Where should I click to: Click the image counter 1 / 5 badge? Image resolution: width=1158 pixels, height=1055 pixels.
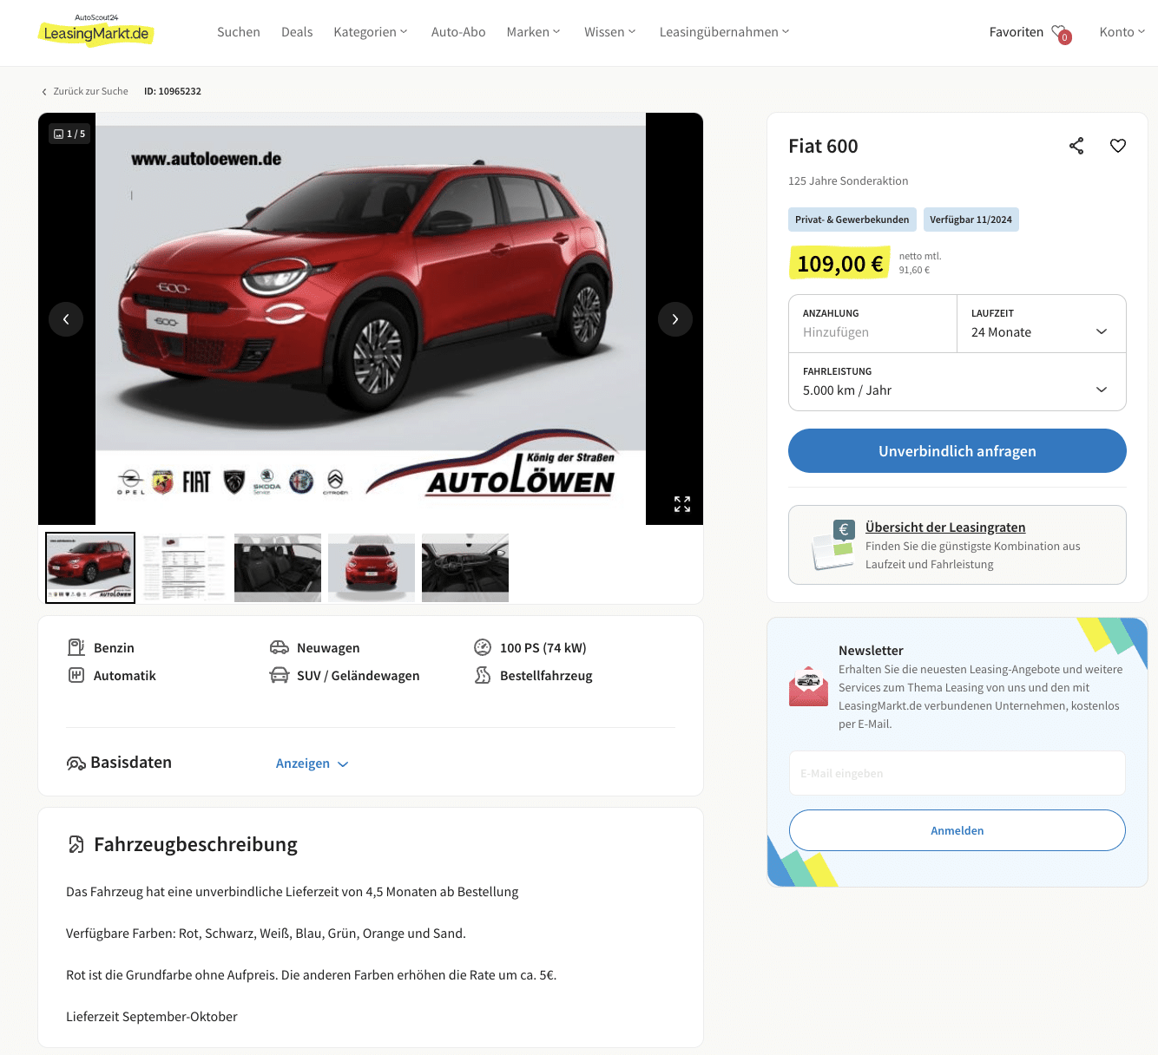tap(69, 134)
